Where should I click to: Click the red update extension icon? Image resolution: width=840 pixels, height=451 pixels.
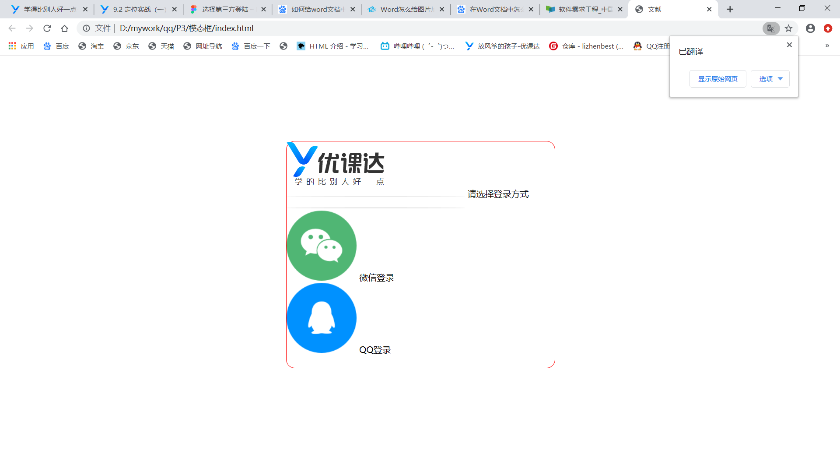(x=828, y=28)
